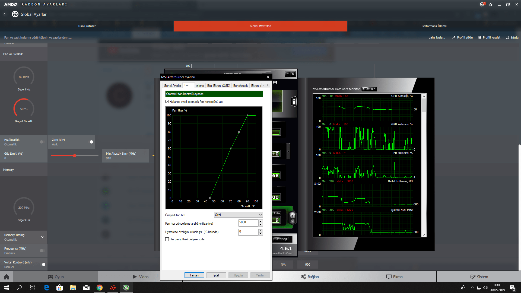The width and height of the screenshot is (521, 293).
Task: Expand the Memory Timing dropdown
Action: click(x=43, y=237)
